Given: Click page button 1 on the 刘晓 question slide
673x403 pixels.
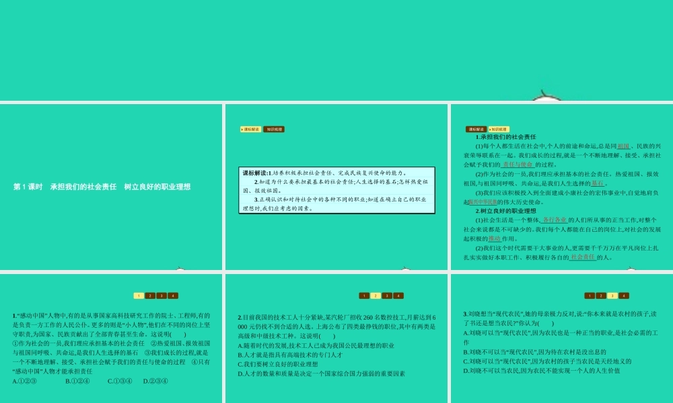Looking at the screenshot, I should point(590,296).
